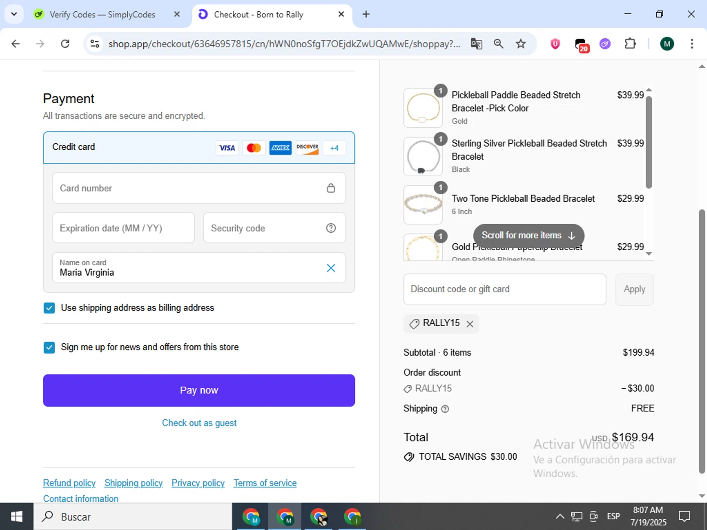The width and height of the screenshot is (707, 530).
Task: Open the notification center icon
Action: [684, 517]
